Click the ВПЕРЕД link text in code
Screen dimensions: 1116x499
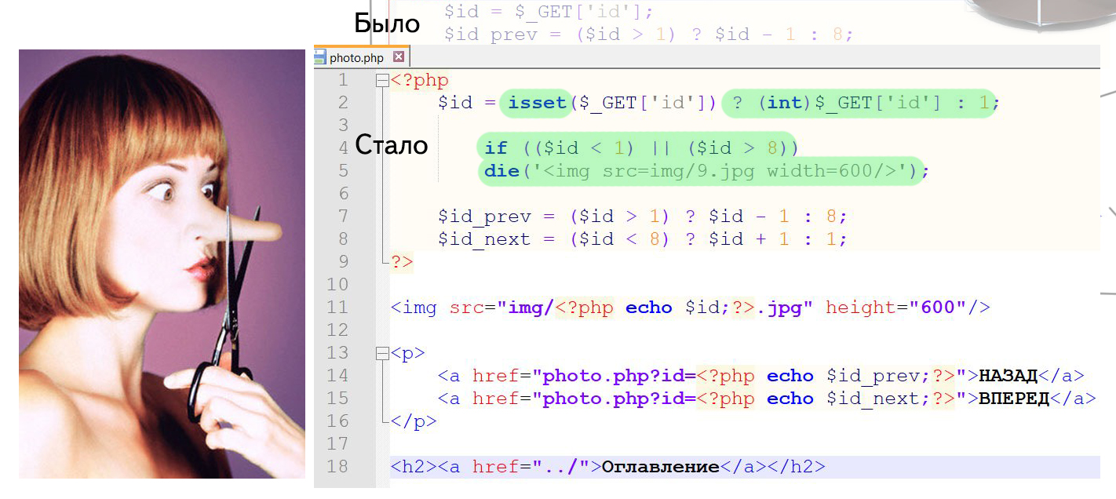tap(1013, 399)
